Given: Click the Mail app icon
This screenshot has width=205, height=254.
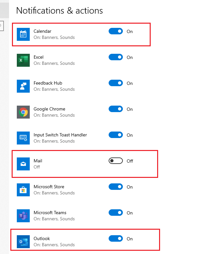Looking at the screenshot, I should [x=23, y=164].
